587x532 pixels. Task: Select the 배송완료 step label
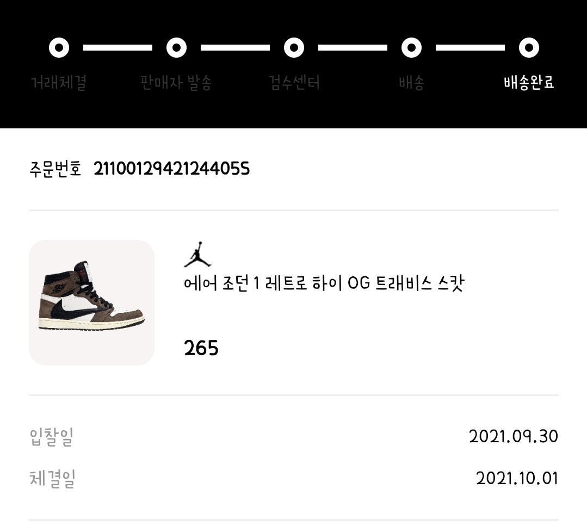[x=529, y=83]
